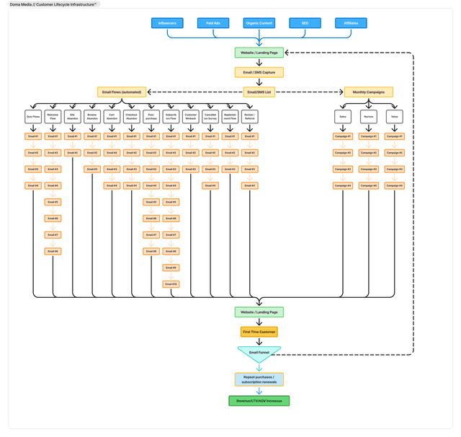Select the Nurture campaign box
The image size is (461, 437).
[x=369, y=117]
